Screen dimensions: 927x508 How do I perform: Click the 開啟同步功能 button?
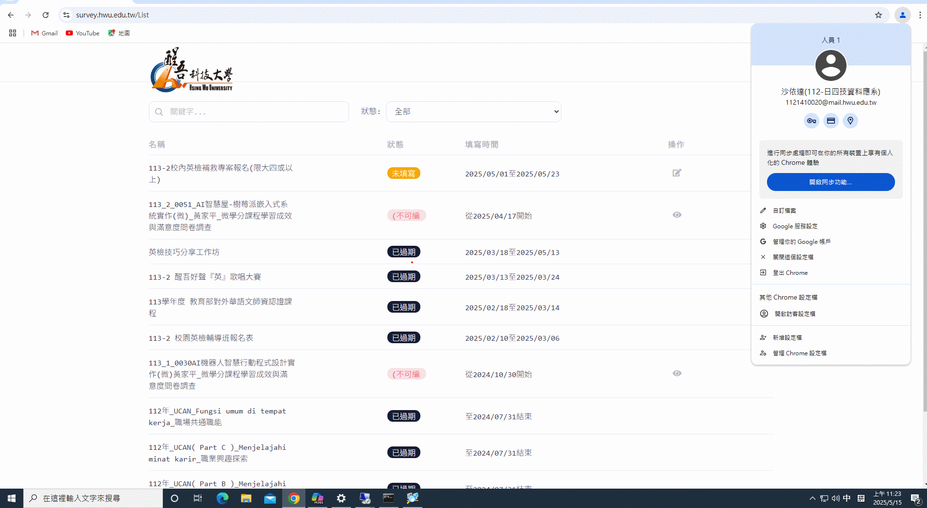coord(831,182)
